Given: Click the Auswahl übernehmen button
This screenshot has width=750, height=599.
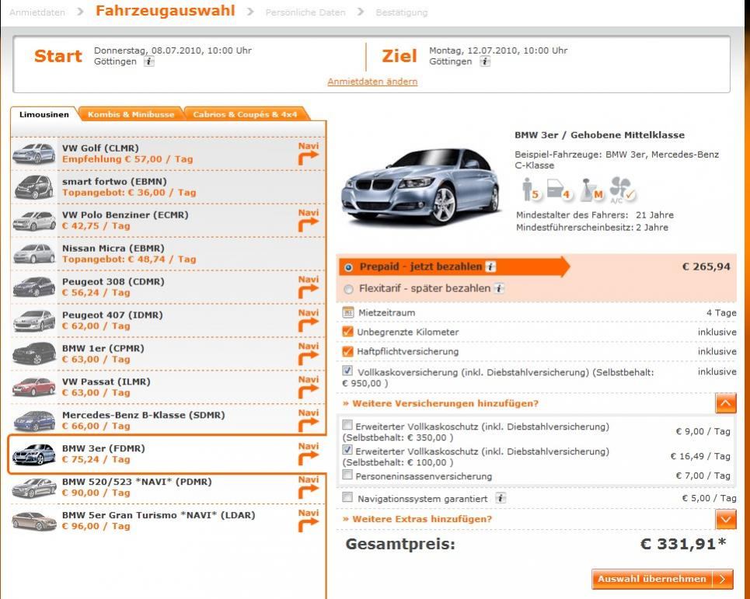Looking at the screenshot, I should click(x=662, y=579).
